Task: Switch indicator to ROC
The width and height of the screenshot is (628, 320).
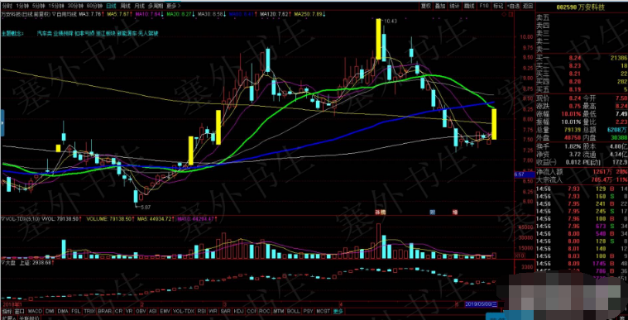Action: [x=264, y=311]
